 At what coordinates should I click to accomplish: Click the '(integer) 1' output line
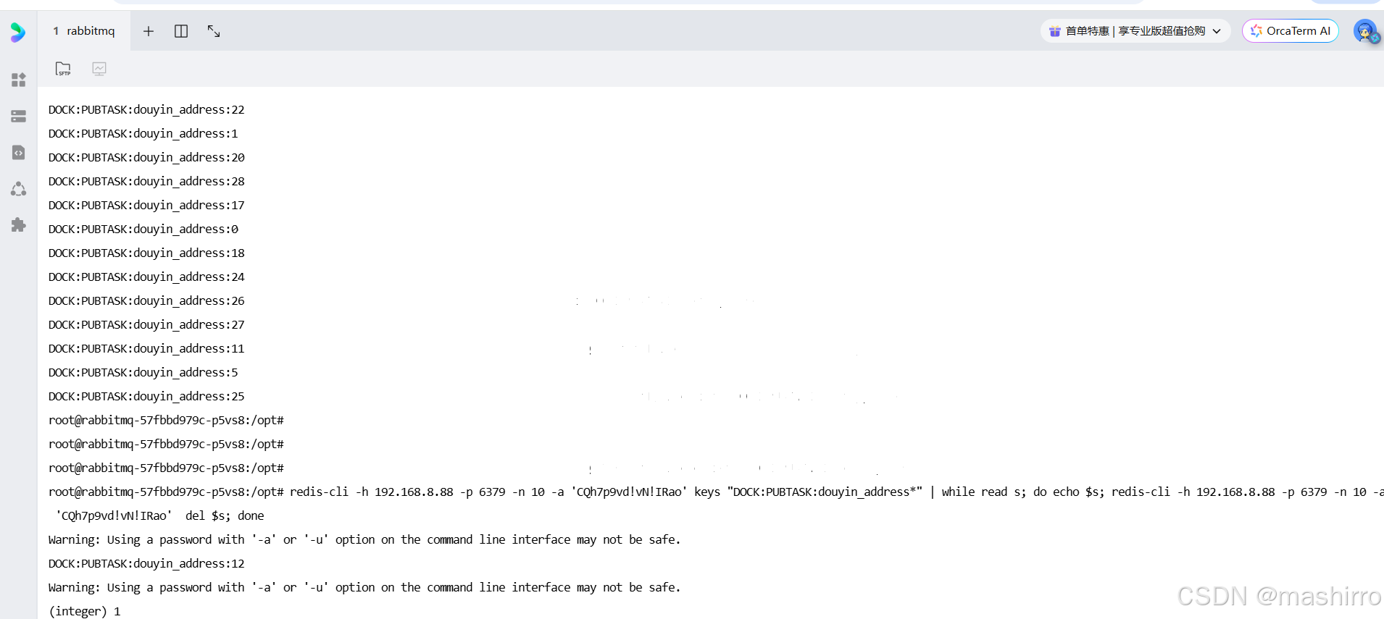(x=85, y=611)
